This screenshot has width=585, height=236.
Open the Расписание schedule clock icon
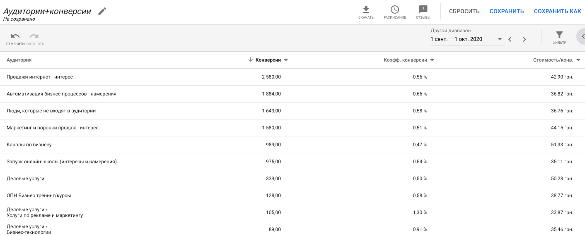click(394, 10)
